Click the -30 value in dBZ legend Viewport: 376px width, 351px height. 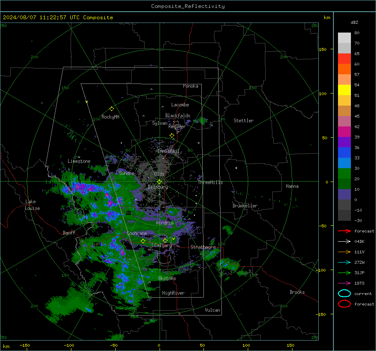358,220
